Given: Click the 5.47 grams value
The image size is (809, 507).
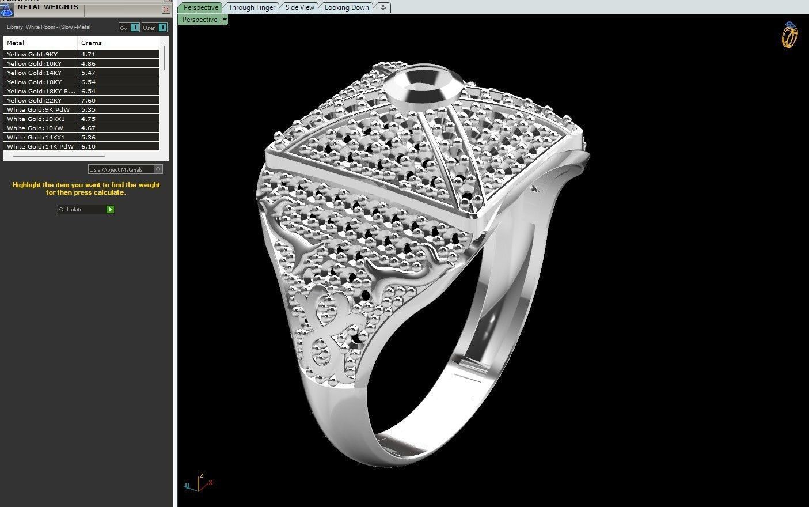Looking at the screenshot, I should [88, 73].
